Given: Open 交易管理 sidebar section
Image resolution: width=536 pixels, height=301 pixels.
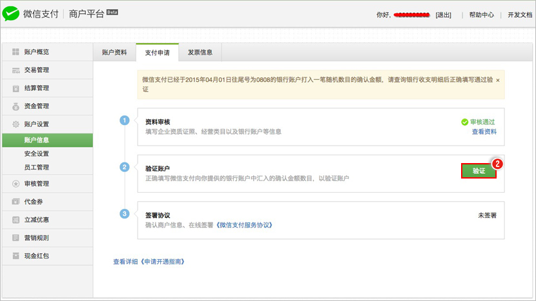Looking at the screenshot, I should (x=36, y=70).
